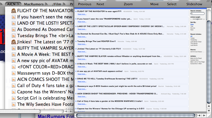Click RSS icon beside 'BUFFY THE VAMPIRE SLAYER' entry
The image size is (212, 118).
click(14, 48)
